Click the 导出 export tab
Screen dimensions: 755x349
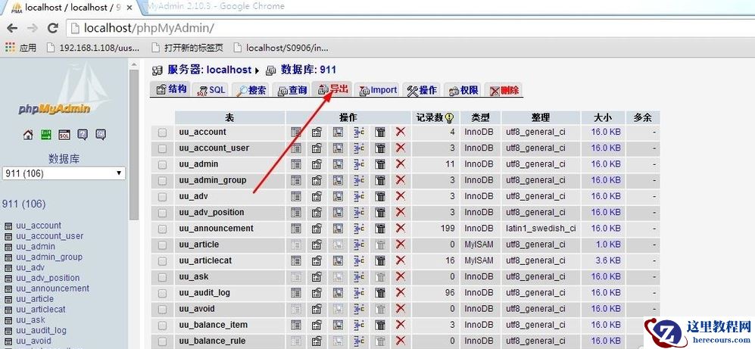point(332,89)
